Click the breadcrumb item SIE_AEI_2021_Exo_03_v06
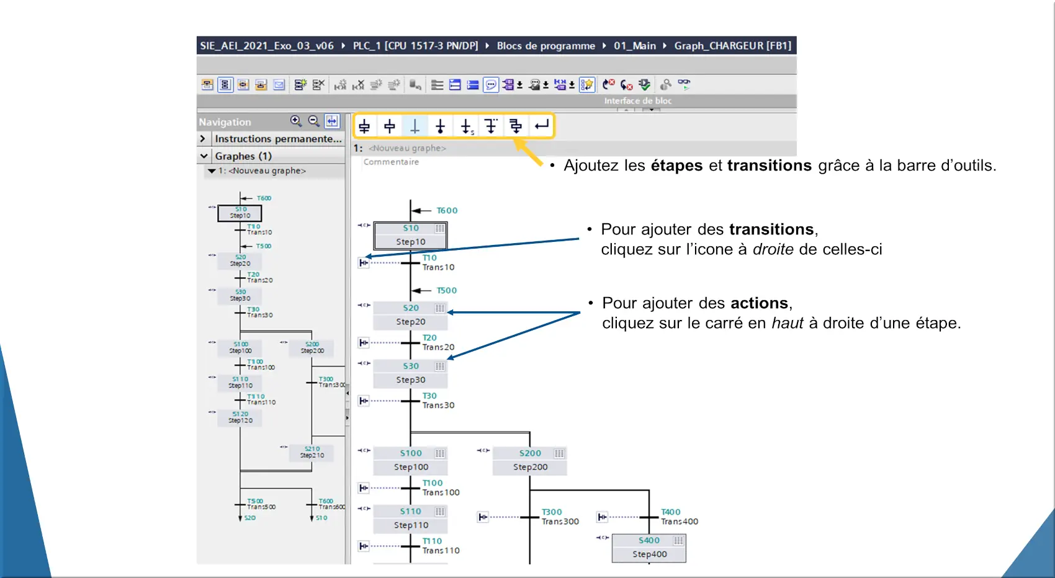Image resolution: width=1055 pixels, height=578 pixels. (267, 46)
